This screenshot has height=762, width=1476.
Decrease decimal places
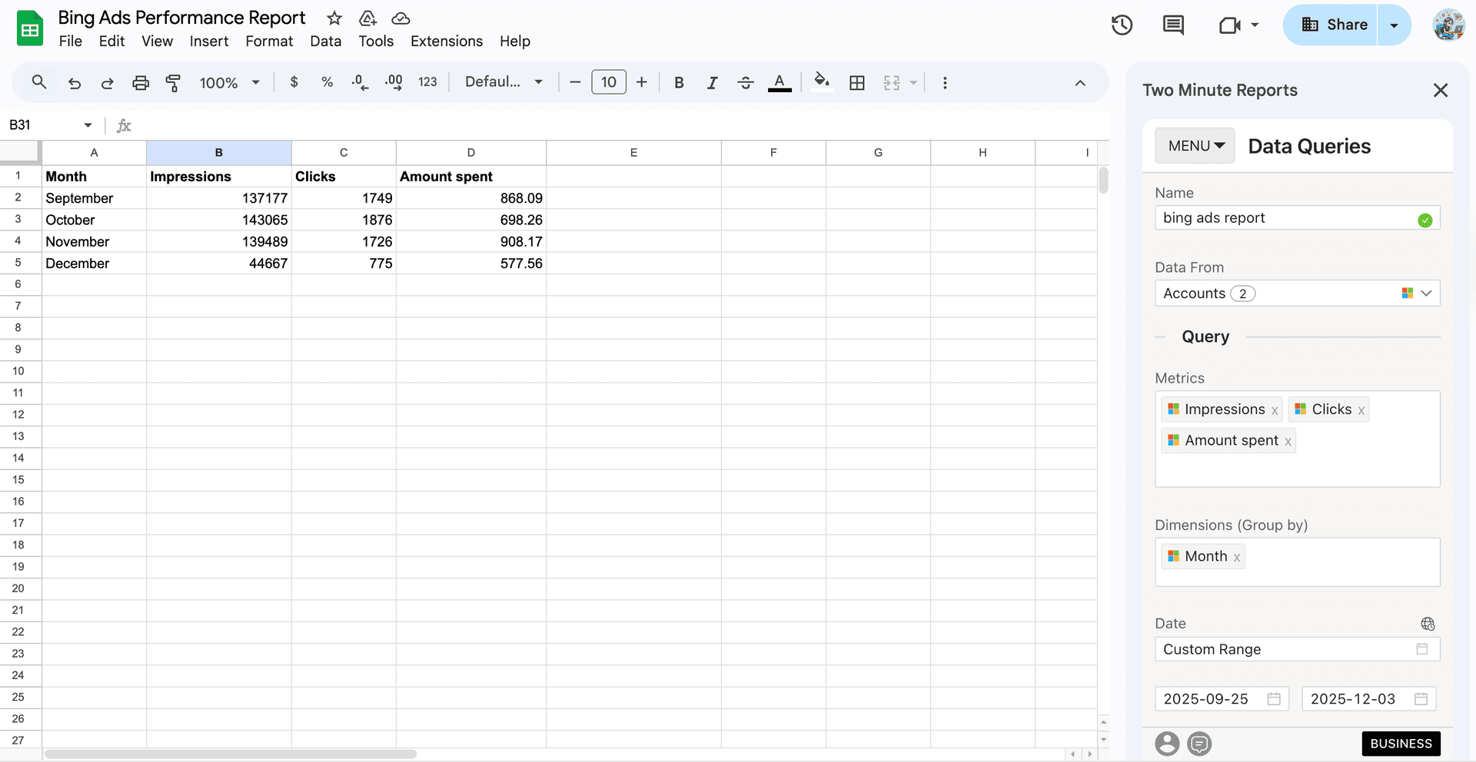tap(359, 82)
